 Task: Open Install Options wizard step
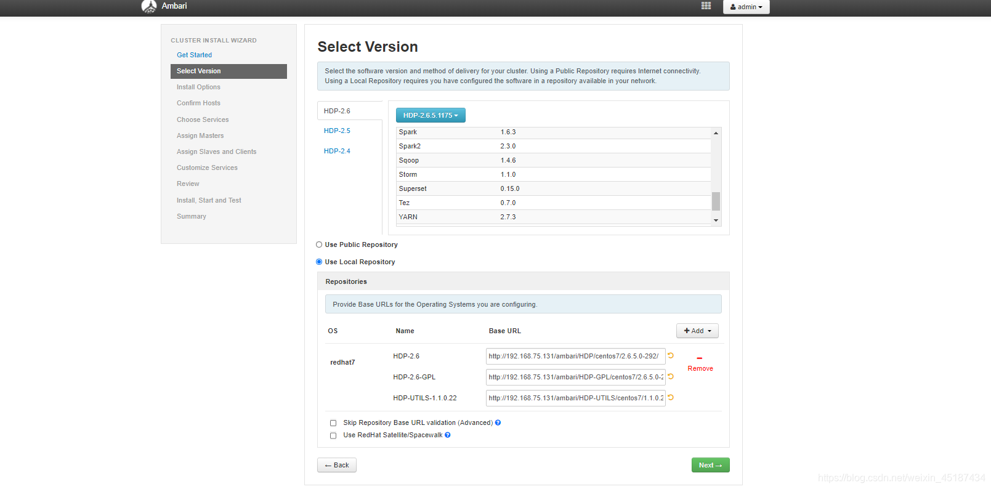click(x=198, y=87)
